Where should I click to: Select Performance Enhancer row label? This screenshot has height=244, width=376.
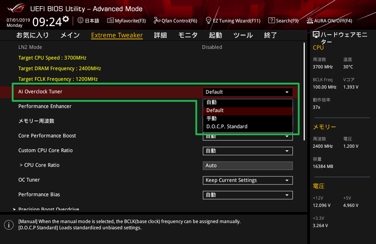click(45, 106)
